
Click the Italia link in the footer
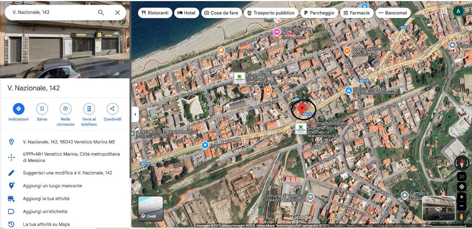point(338,226)
